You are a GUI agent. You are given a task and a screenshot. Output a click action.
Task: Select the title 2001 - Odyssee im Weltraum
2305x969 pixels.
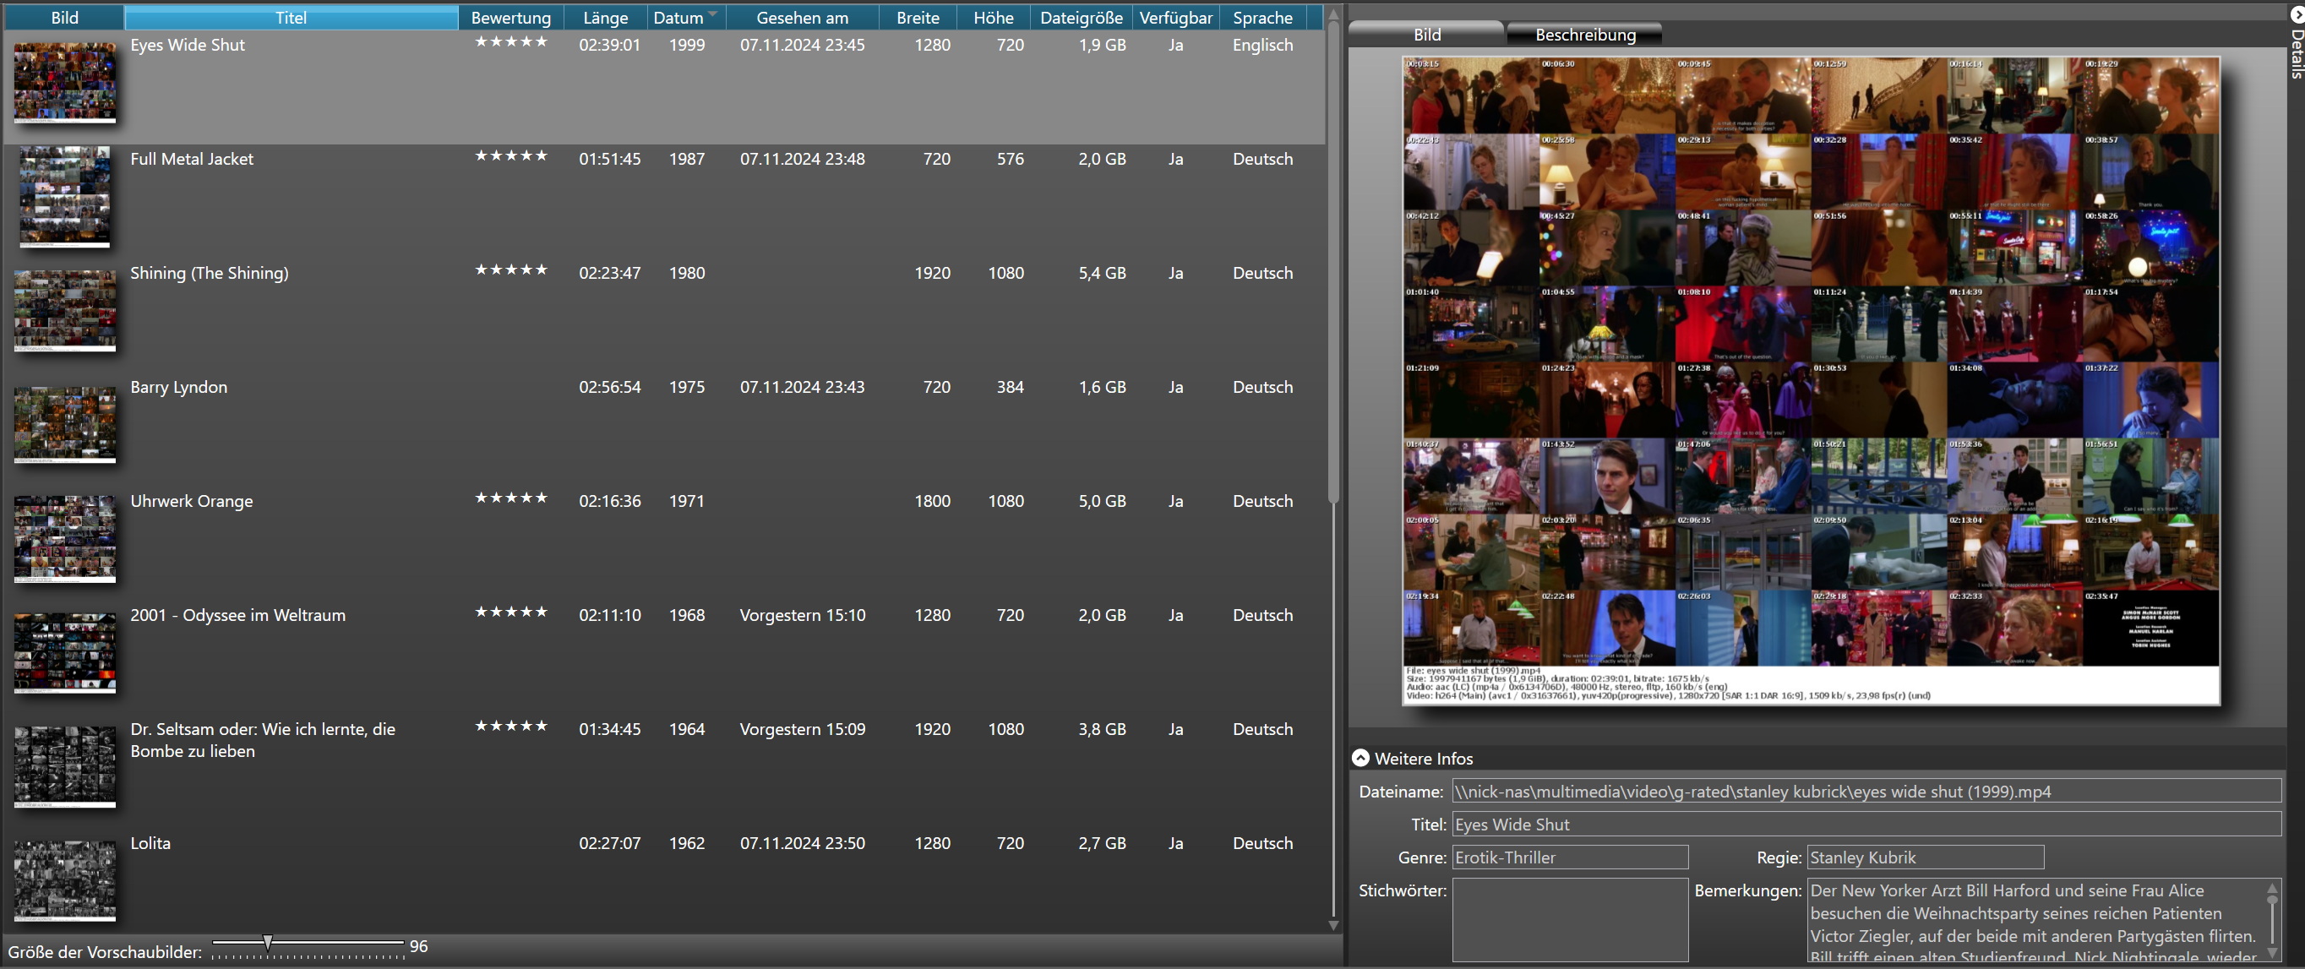(x=238, y=615)
